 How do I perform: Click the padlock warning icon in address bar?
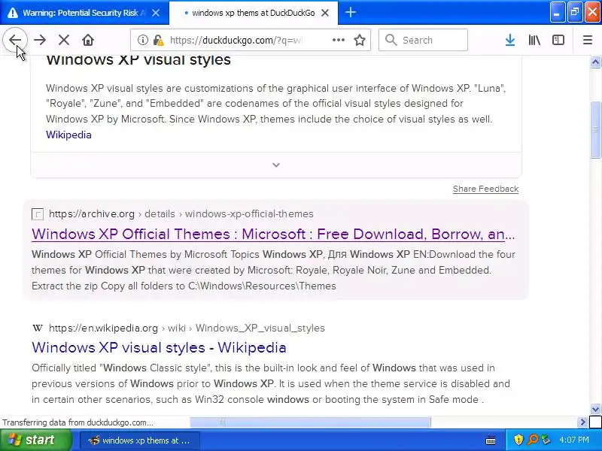coord(158,40)
